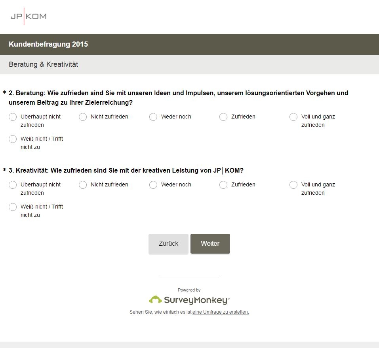Choose 'Weiß nicht / Trifft nicht zu' for Kreativität
This screenshot has width=379, height=348.
click(13, 207)
